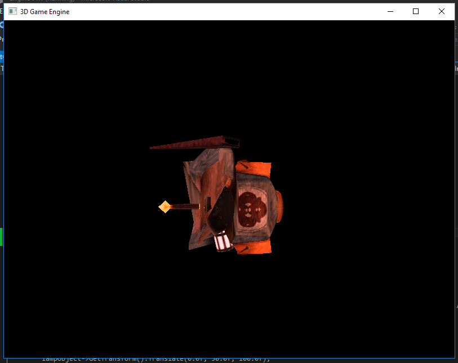Click the top orange panel of the model
This screenshot has width=458, height=363.
254,168
